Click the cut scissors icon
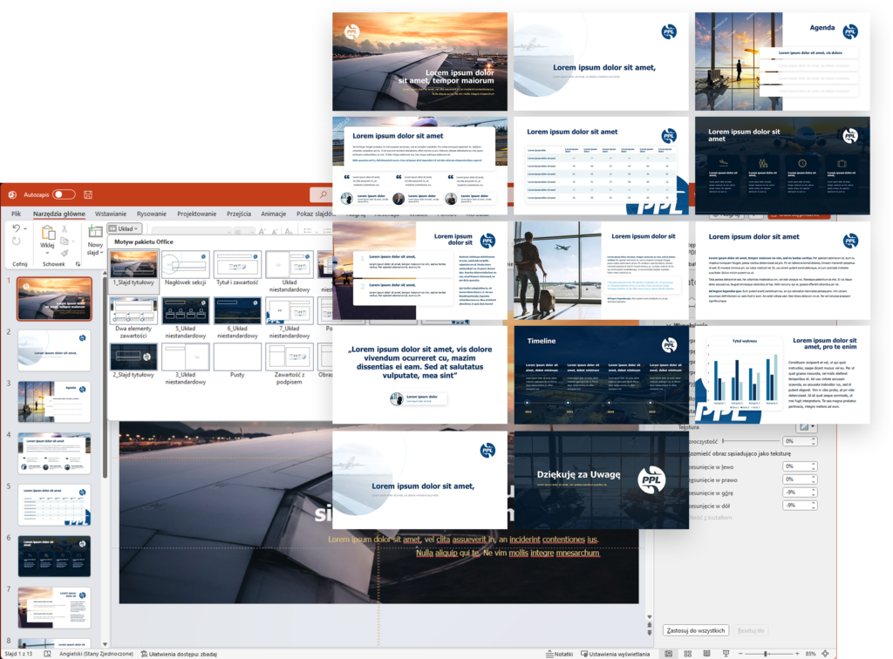Image resolution: width=893 pixels, height=659 pixels. click(65, 228)
